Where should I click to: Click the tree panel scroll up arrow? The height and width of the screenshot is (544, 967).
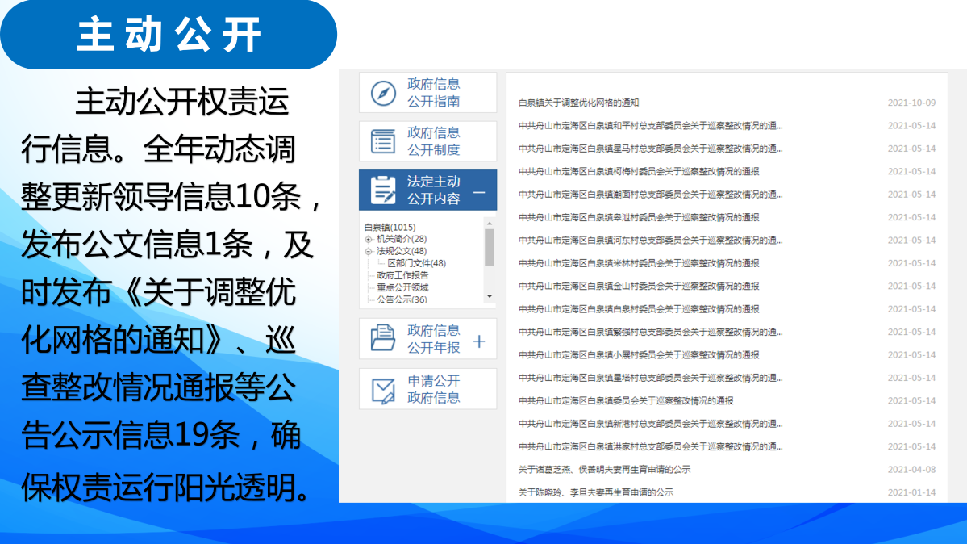[489, 223]
